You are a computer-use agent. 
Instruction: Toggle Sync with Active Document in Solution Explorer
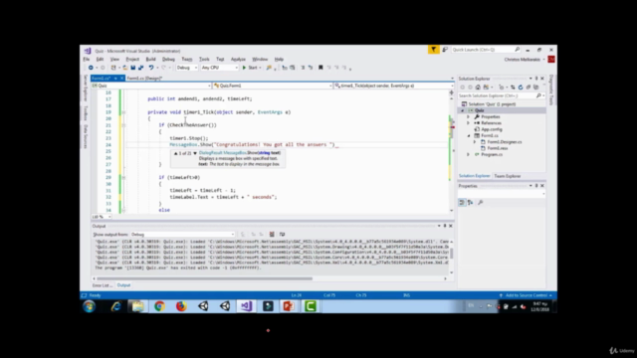tap(513, 88)
